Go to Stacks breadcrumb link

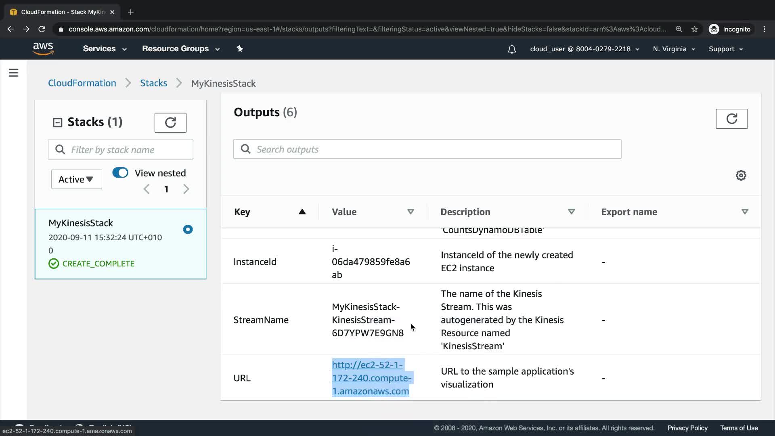click(x=153, y=83)
